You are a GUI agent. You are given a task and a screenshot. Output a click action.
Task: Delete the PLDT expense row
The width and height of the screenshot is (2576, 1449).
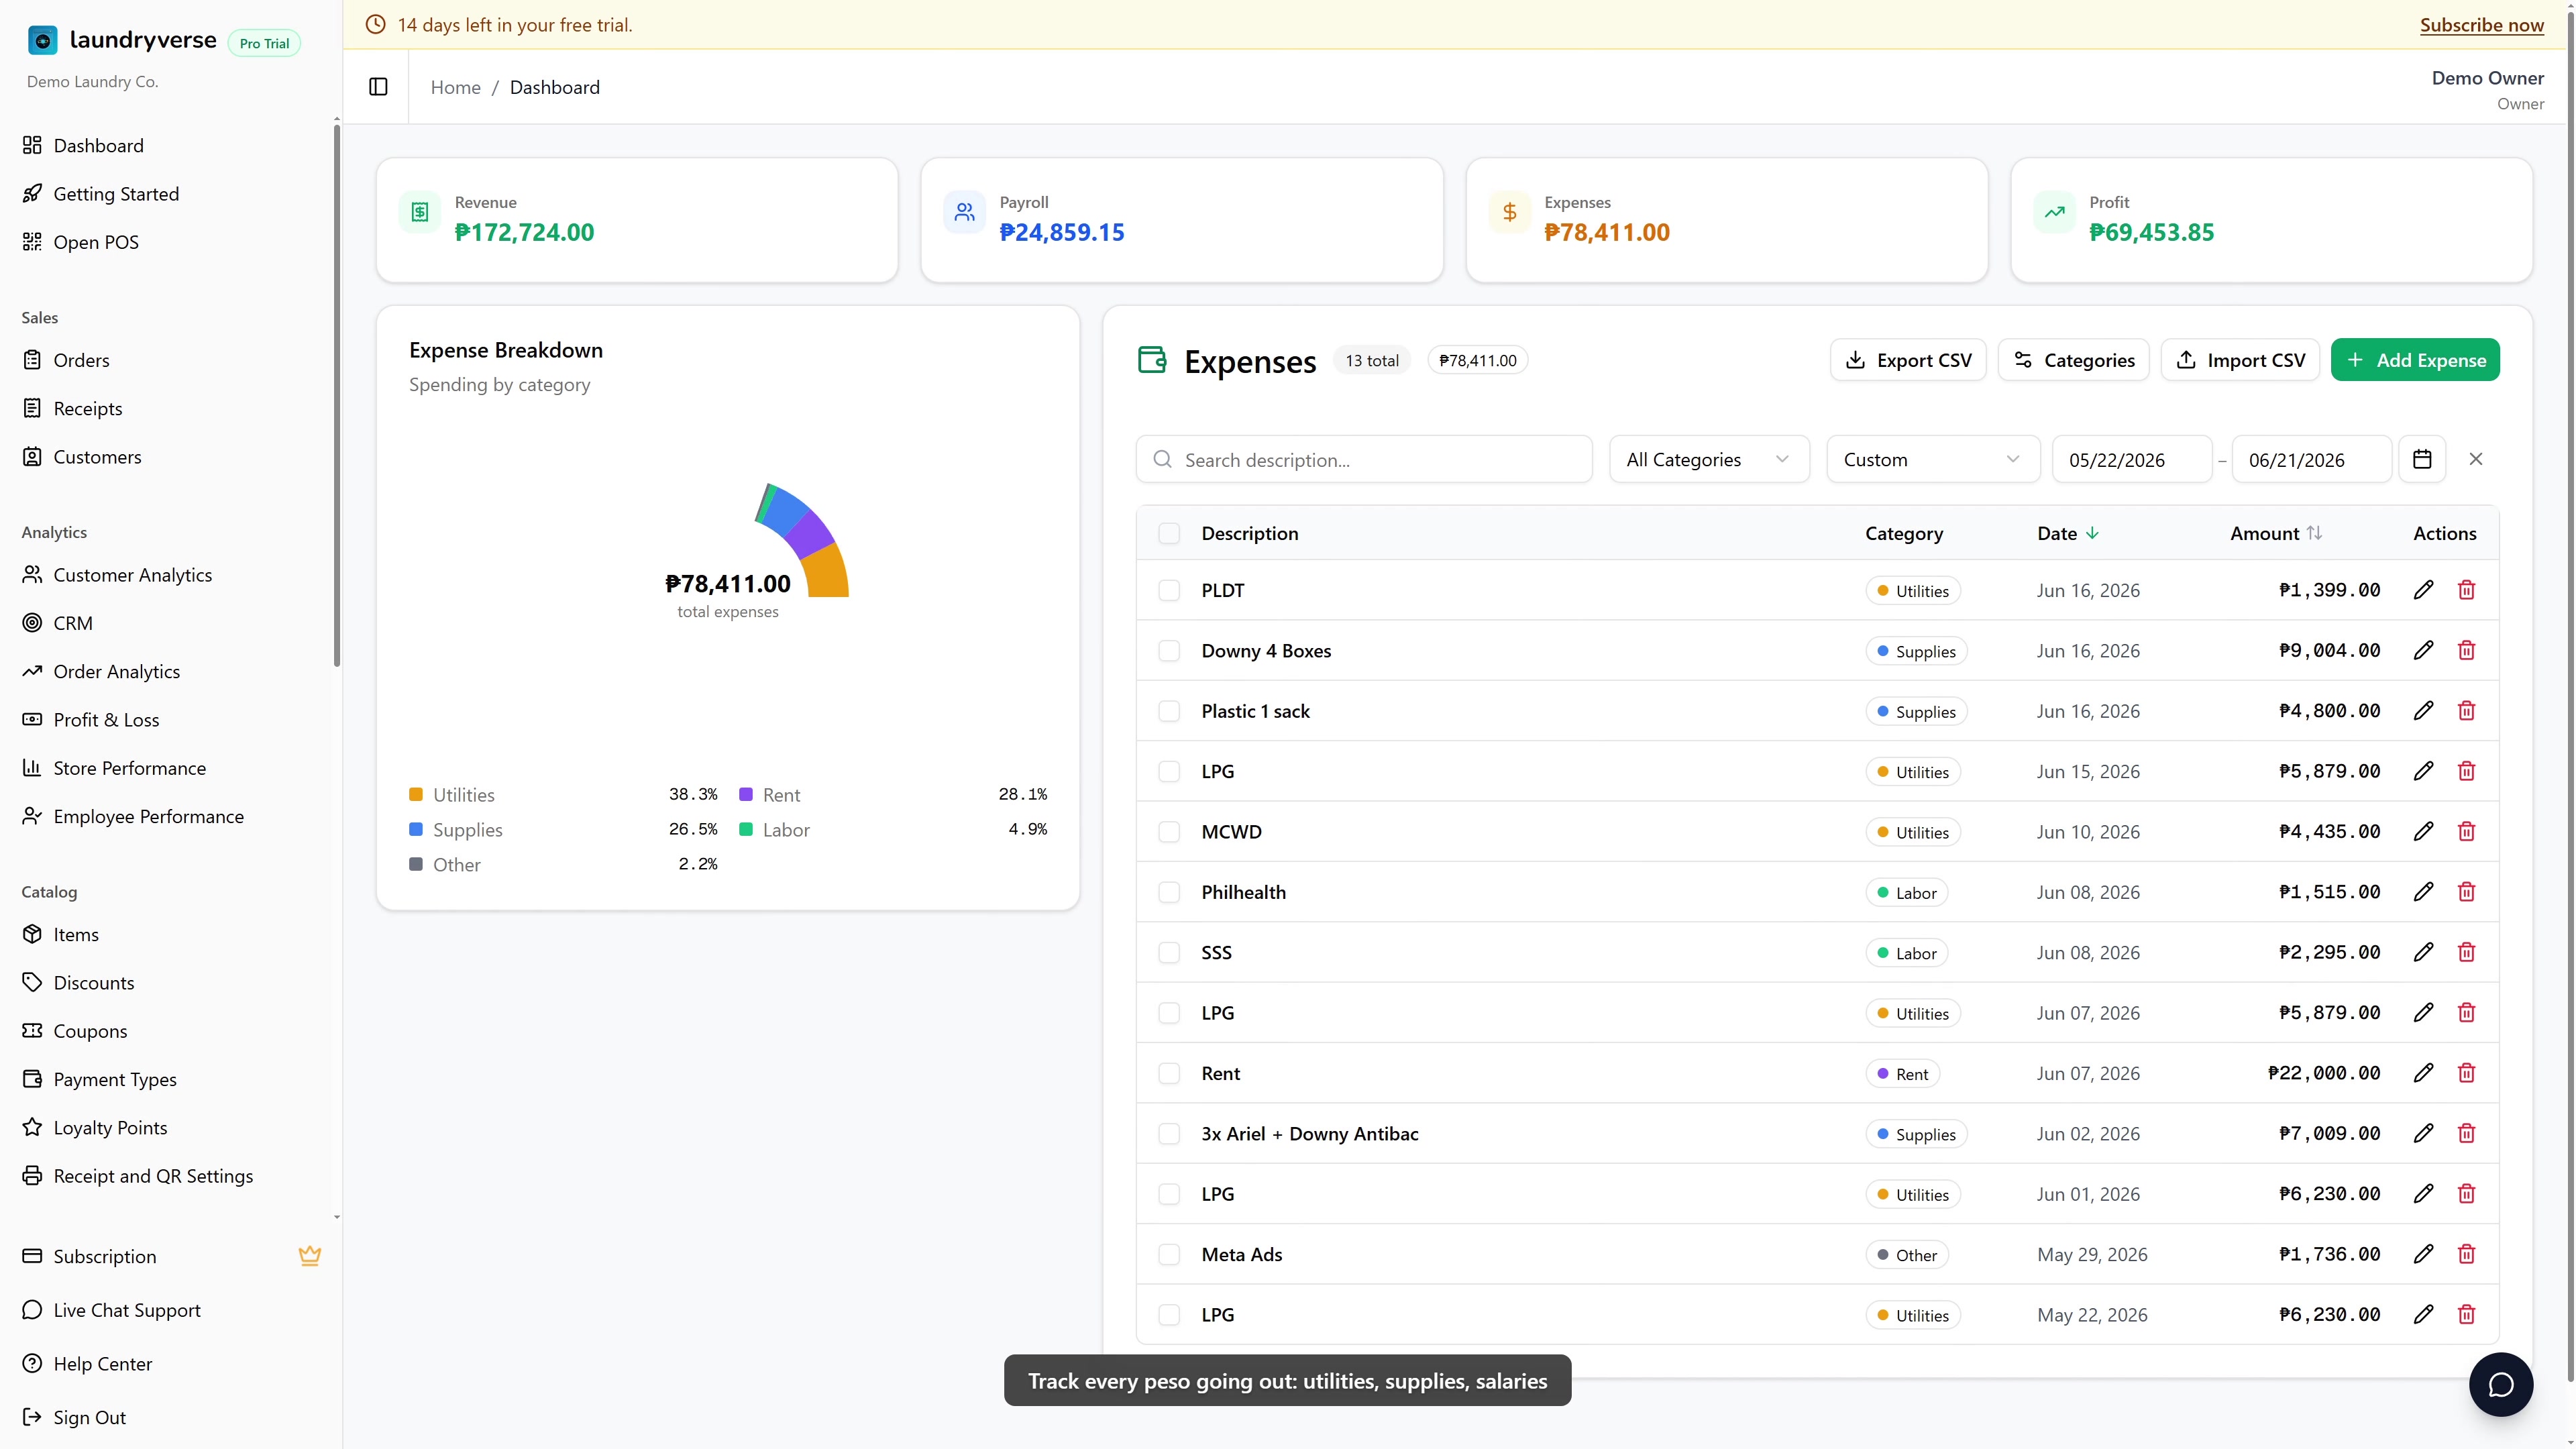pos(2466,590)
